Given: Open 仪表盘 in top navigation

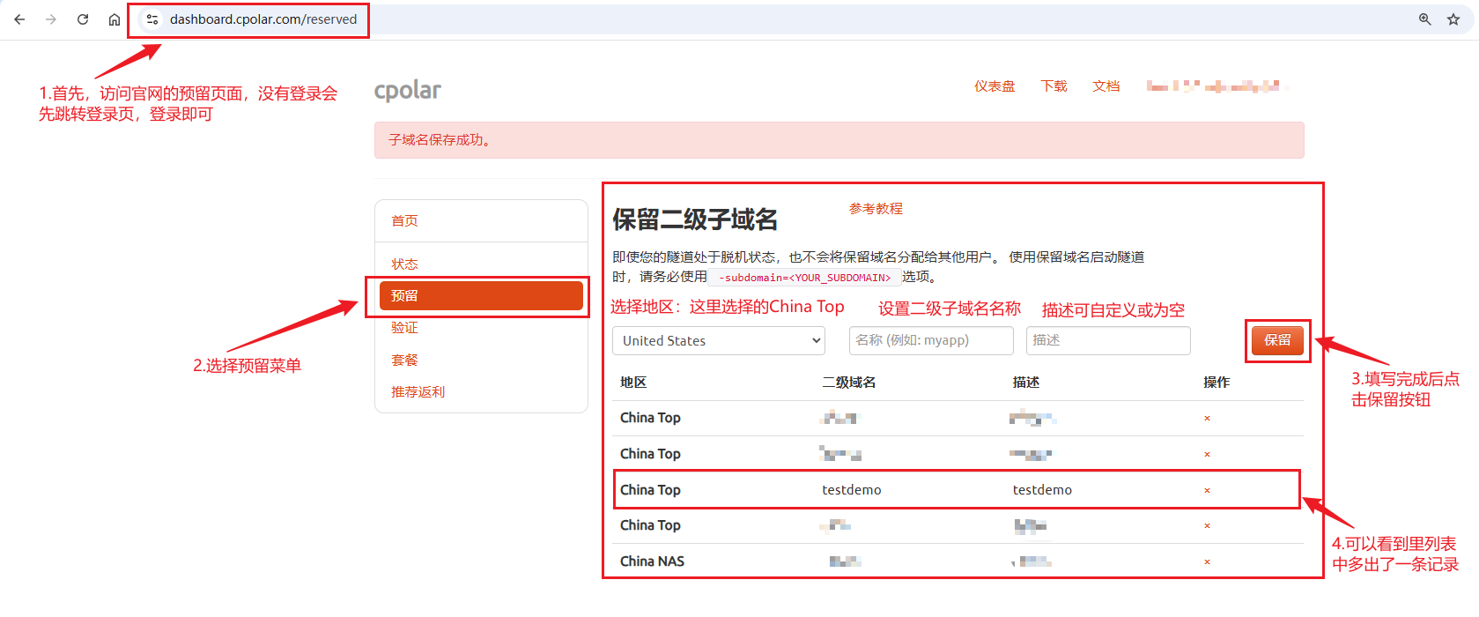Looking at the screenshot, I should click(995, 86).
